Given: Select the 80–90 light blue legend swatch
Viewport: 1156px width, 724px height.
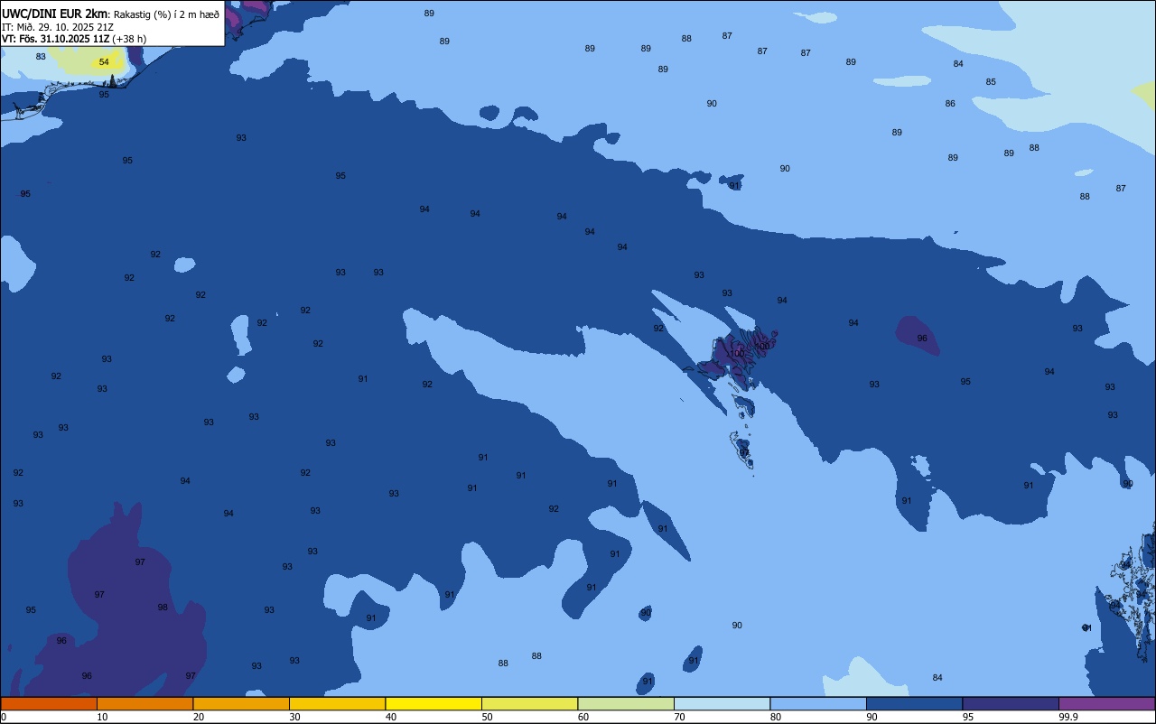Looking at the screenshot, I should [x=818, y=703].
